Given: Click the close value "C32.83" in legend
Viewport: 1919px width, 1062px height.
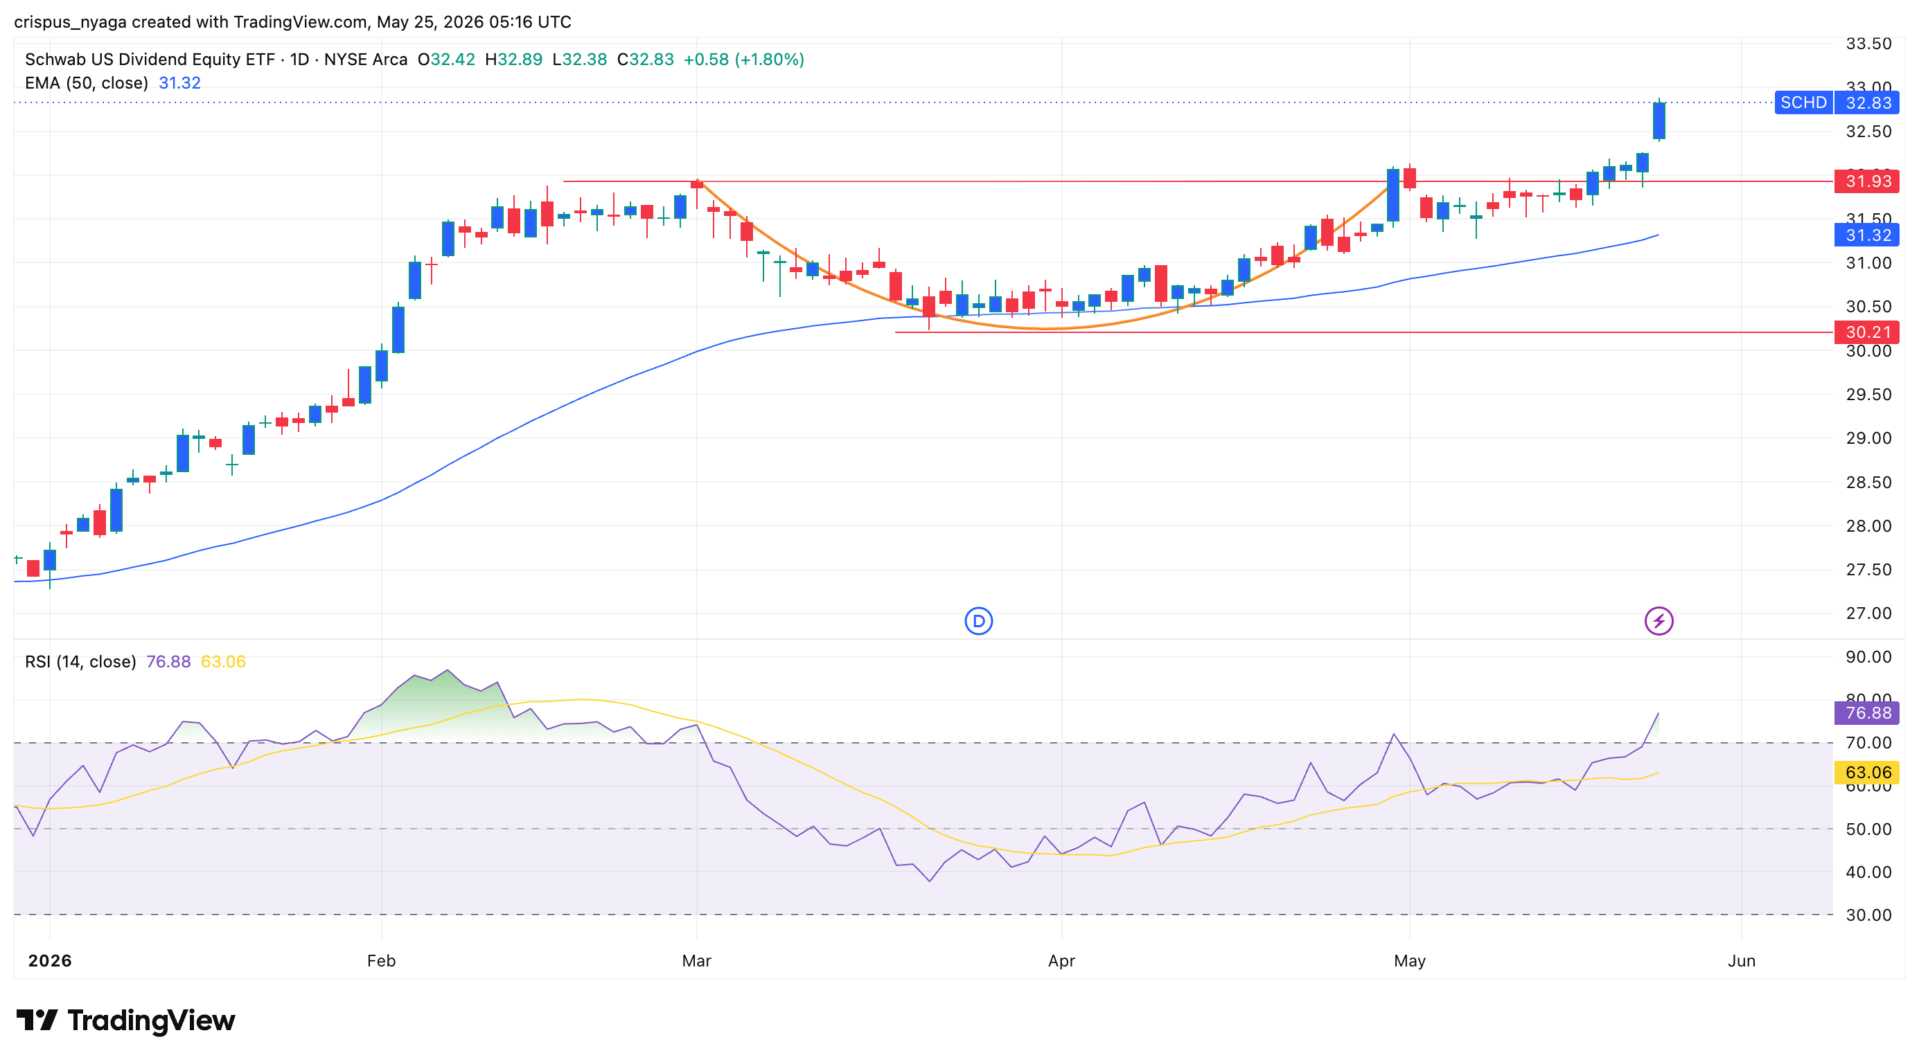Looking at the screenshot, I should (645, 60).
